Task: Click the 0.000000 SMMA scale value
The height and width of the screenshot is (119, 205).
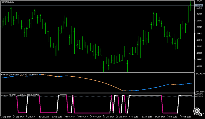Action: [x=199, y=97]
